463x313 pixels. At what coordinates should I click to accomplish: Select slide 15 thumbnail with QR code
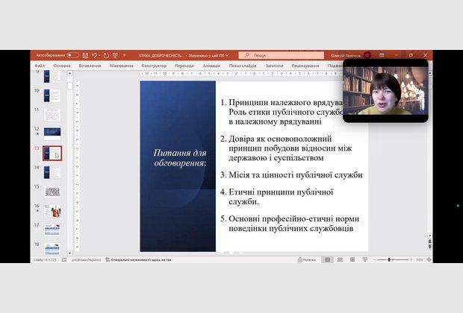(x=52, y=192)
